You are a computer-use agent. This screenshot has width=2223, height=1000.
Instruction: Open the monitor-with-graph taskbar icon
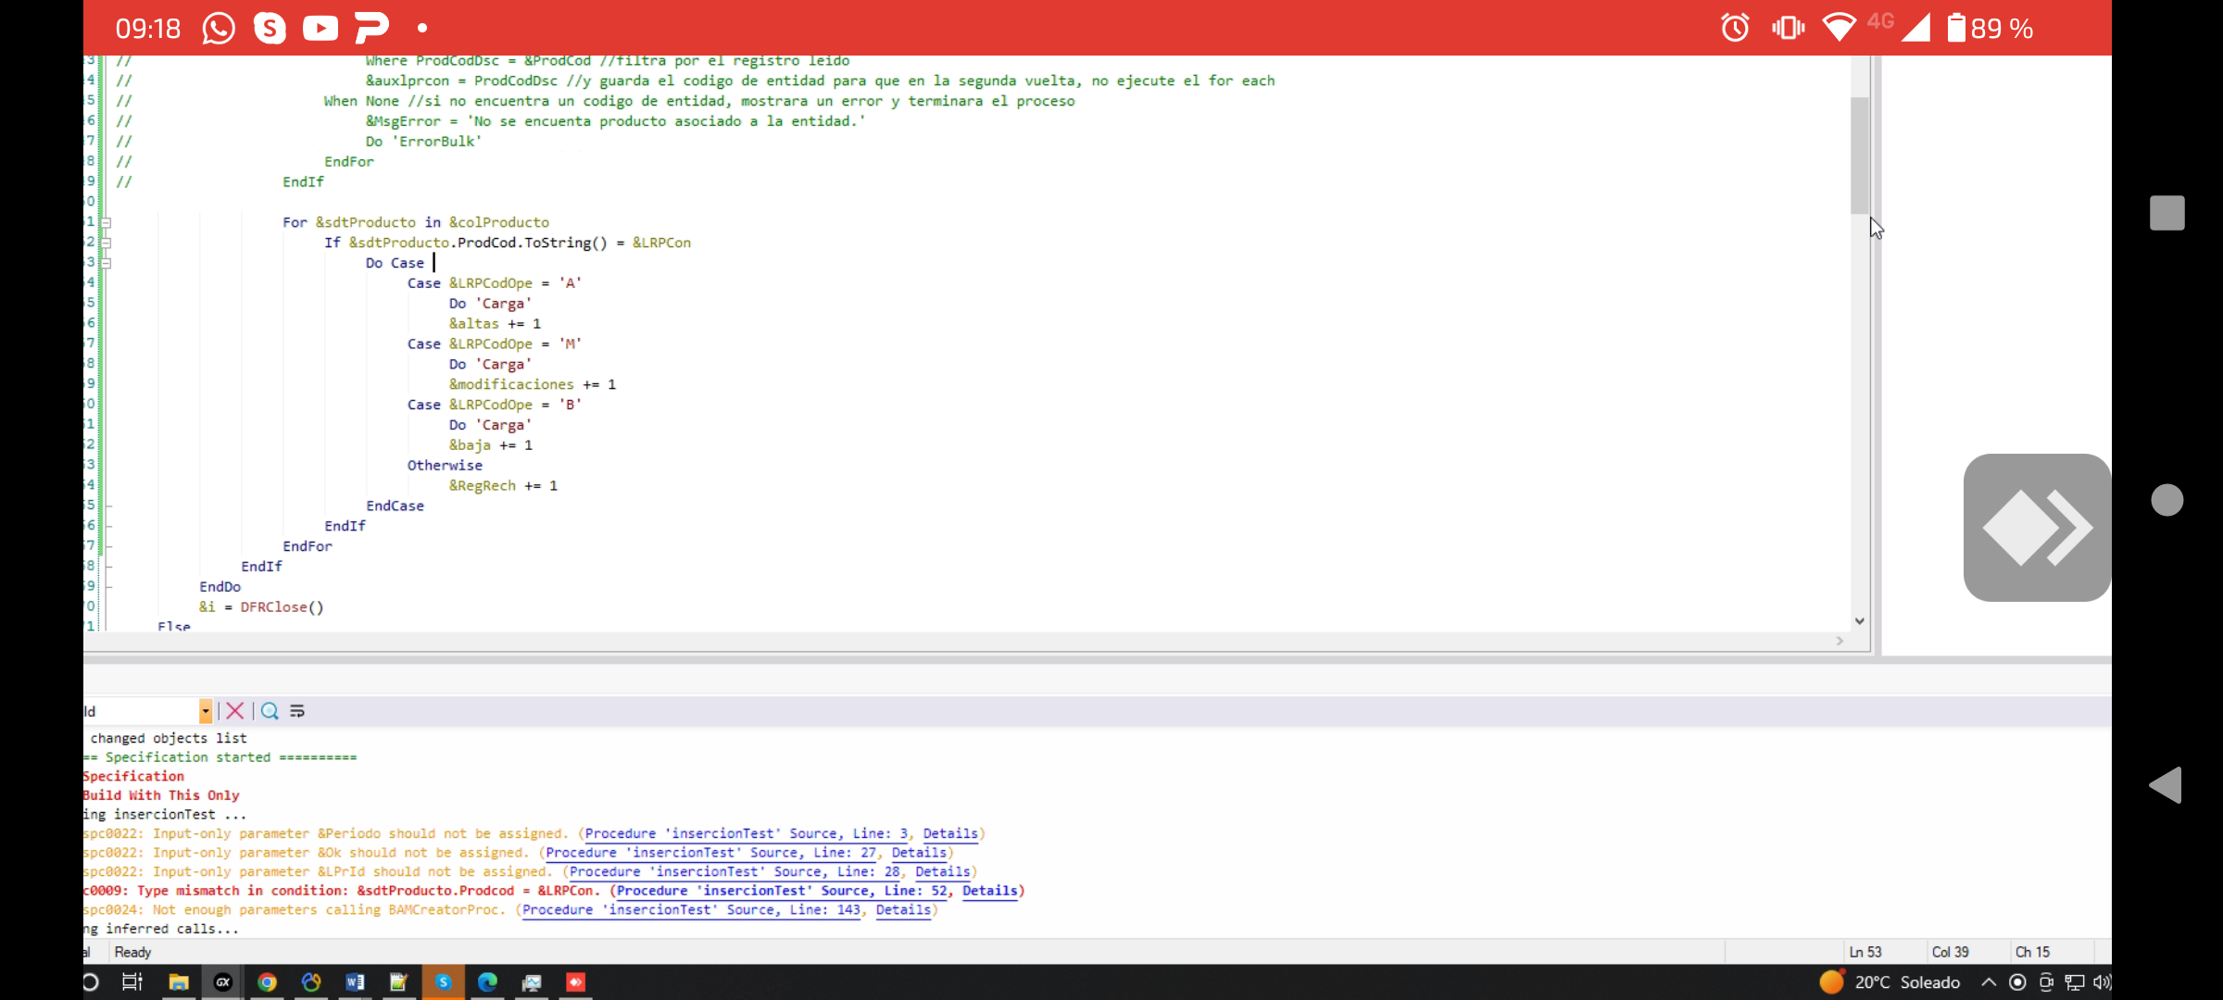[532, 982]
